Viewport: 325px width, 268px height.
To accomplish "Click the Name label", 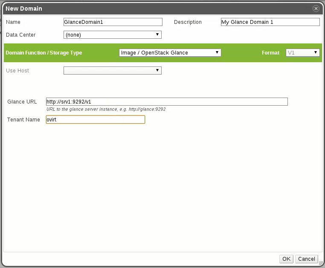I will [x=13, y=22].
